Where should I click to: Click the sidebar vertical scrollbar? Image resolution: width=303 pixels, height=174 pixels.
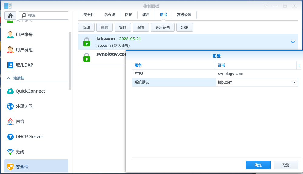(x=70, y=61)
